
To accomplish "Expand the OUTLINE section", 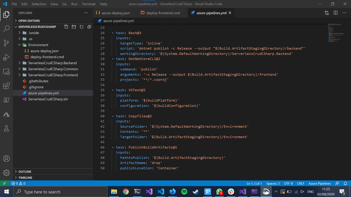I will [x=53, y=171].
